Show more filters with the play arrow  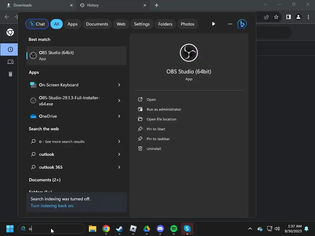point(213,24)
